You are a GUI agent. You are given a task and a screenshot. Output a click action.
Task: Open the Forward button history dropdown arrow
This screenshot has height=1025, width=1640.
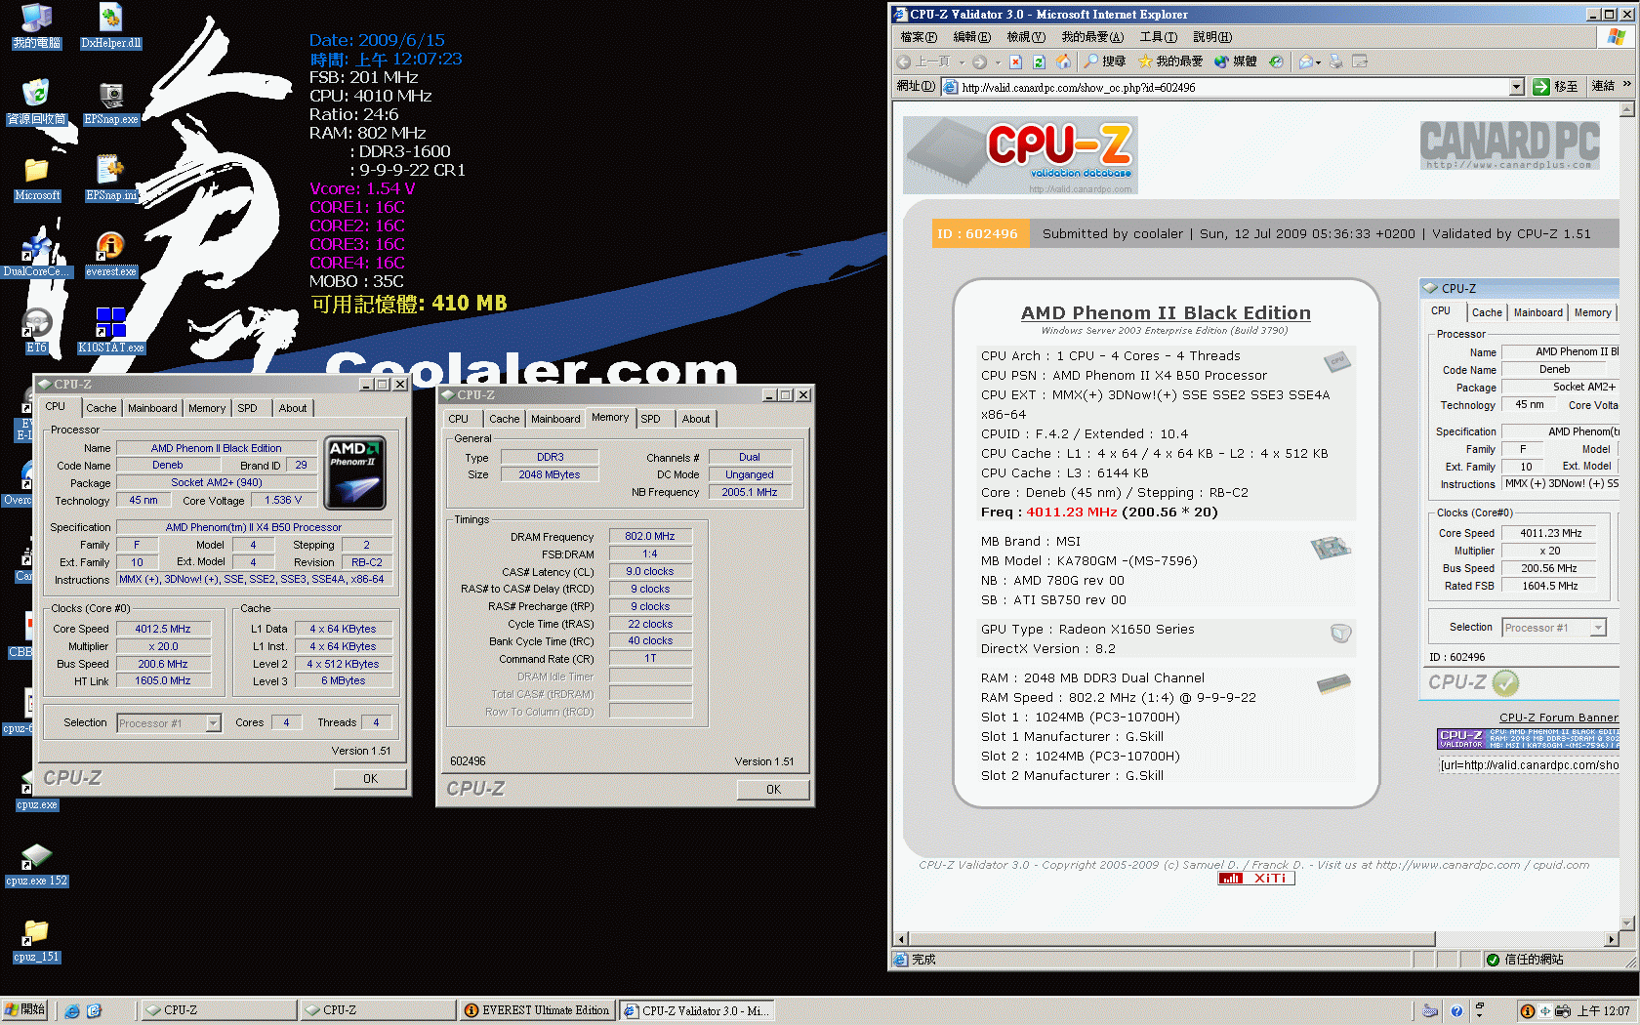pos(998,62)
